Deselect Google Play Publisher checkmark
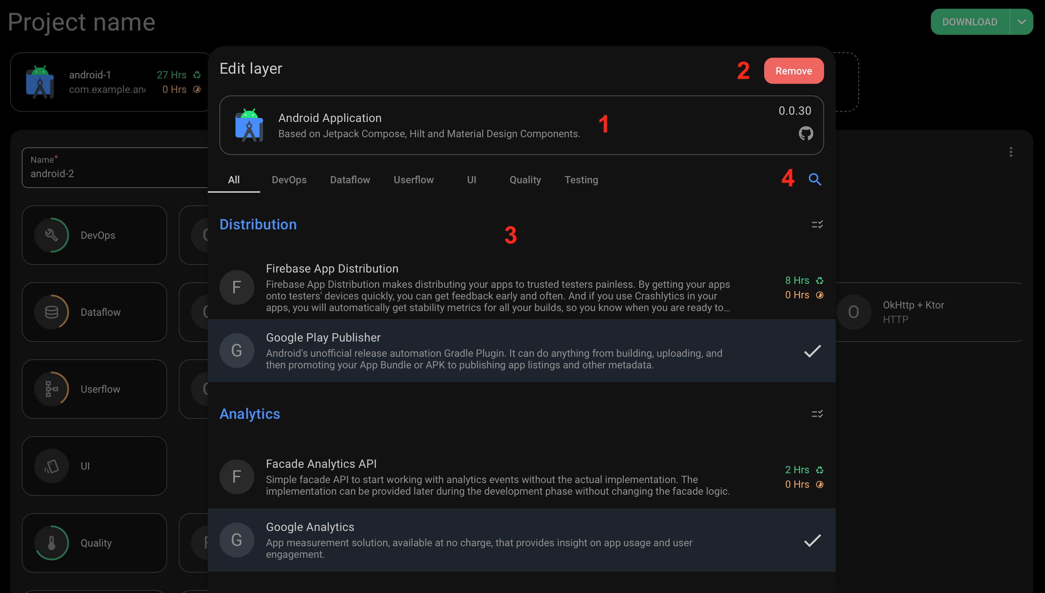Viewport: 1045px width, 593px height. point(812,351)
